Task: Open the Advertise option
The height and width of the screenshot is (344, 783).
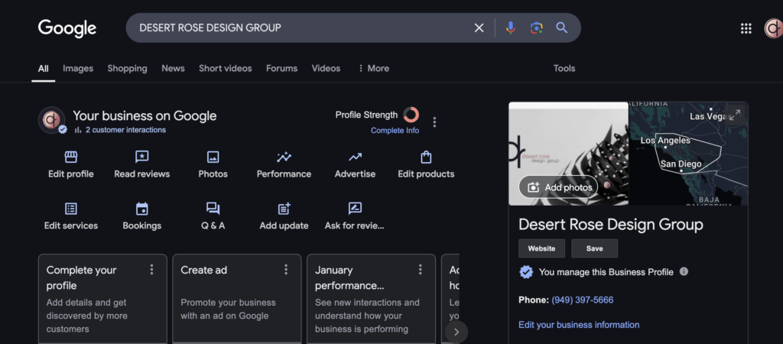Action: (x=355, y=165)
